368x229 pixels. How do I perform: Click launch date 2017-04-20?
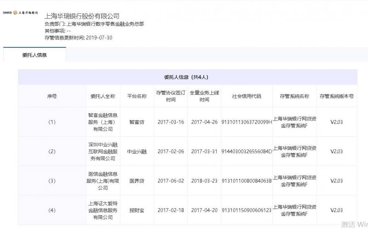click(204, 210)
